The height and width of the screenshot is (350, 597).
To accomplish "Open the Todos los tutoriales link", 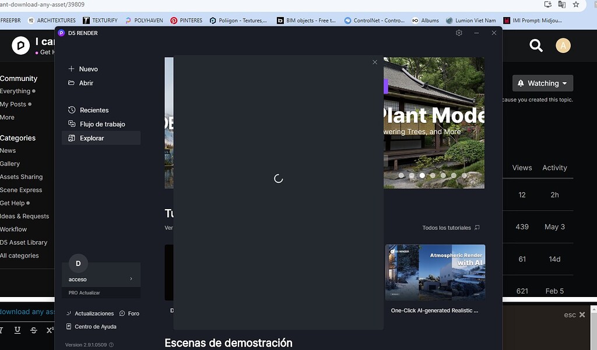I will (x=449, y=228).
